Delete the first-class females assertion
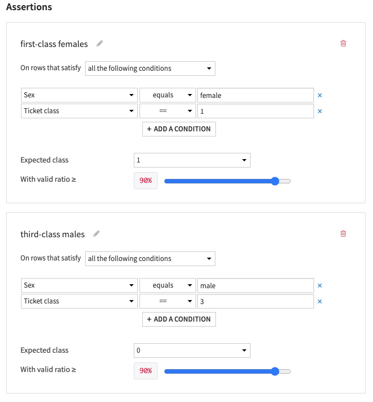The height and width of the screenshot is (402, 373). (x=343, y=43)
